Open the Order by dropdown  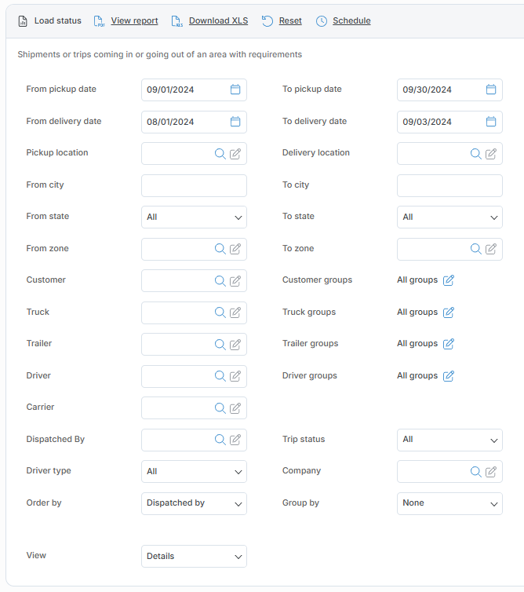pyautogui.click(x=194, y=503)
